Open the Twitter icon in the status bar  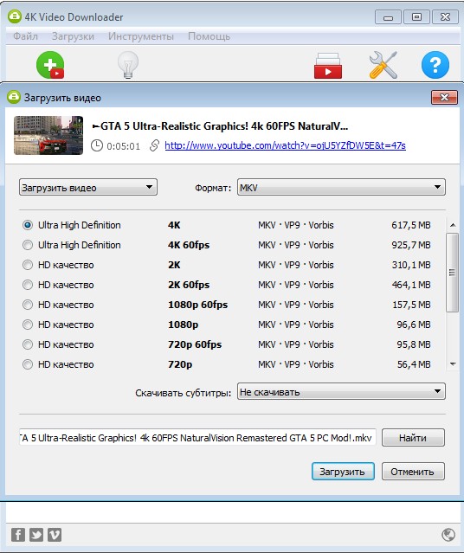point(36,535)
